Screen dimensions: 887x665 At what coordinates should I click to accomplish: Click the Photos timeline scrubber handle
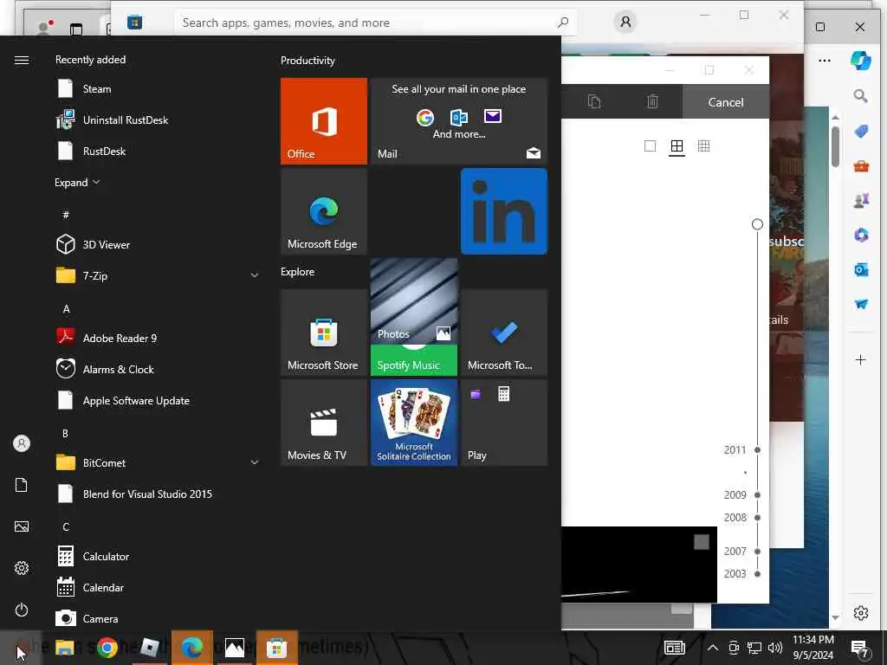[x=757, y=224]
